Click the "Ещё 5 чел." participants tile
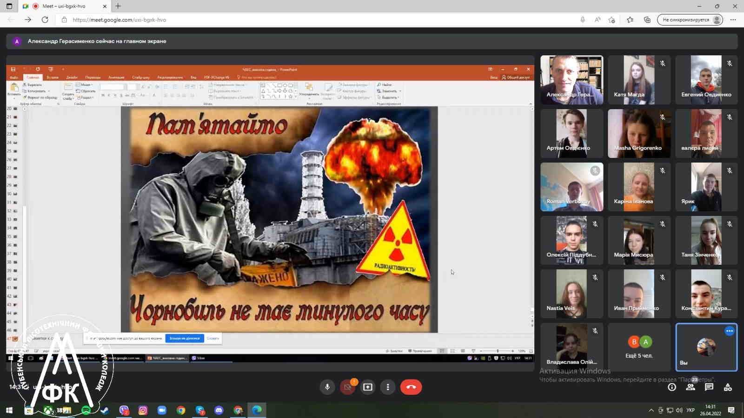The height and width of the screenshot is (418, 744). coord(639,347)
